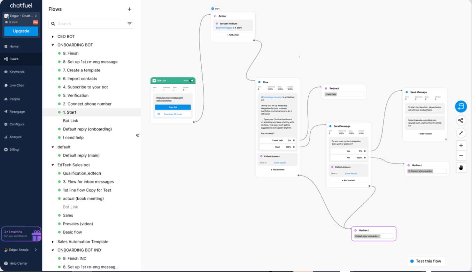Open the Home section icon
This screenshot has width=472, height=272.
click(6, 46)
